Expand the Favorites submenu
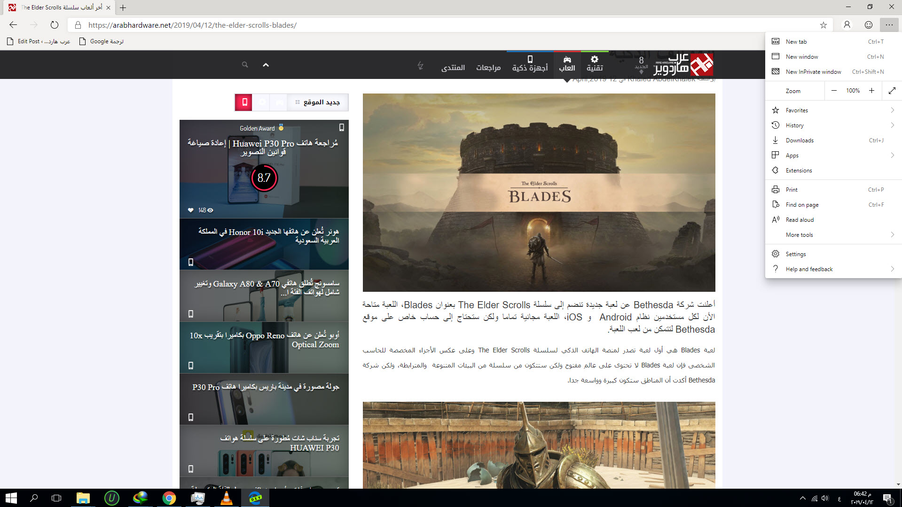The width and height of the screenshot is (902, 507). [833, 110]
